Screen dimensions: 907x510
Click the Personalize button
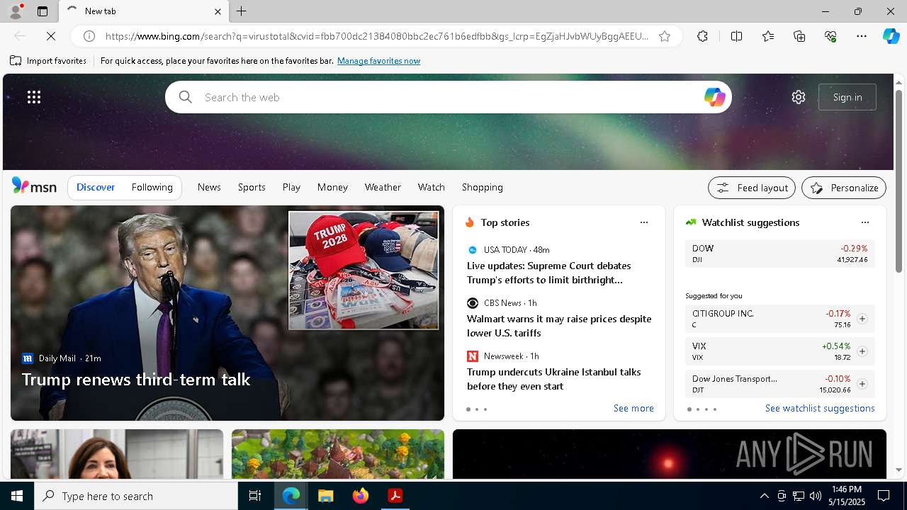click(844, 188)
